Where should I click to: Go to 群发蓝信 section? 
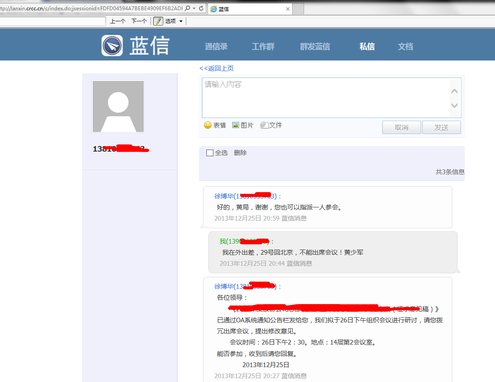click(315, 46)
